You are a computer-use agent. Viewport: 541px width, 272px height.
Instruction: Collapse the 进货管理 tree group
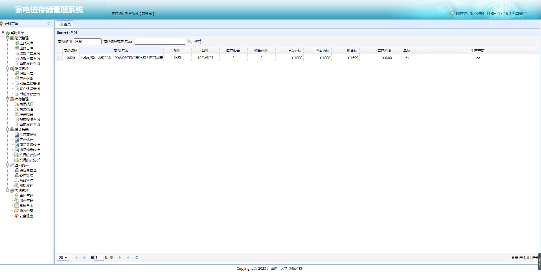[8, 38]
